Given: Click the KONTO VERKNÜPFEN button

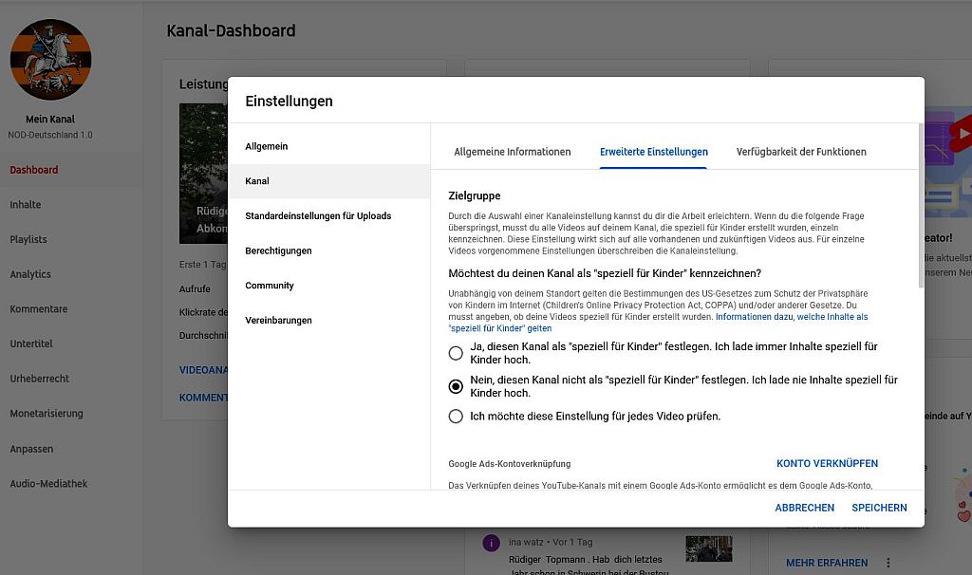Looking at the screenshot, I should pos(827,464).
